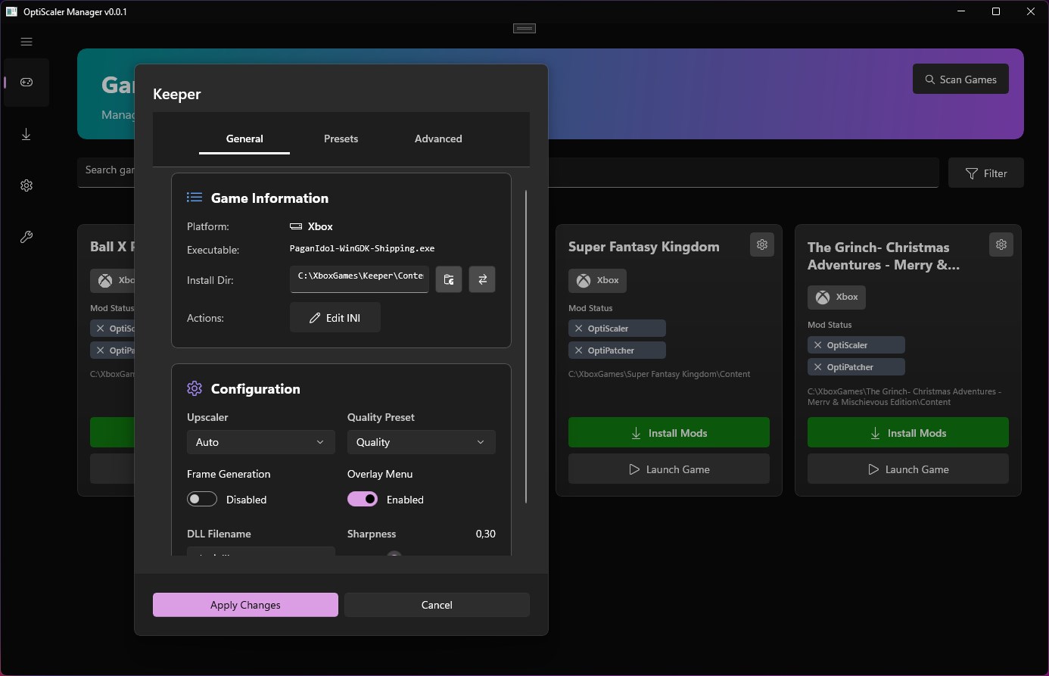Open the wrench tools sidebar icon
Screen dimensions: 1049x676
26,237
